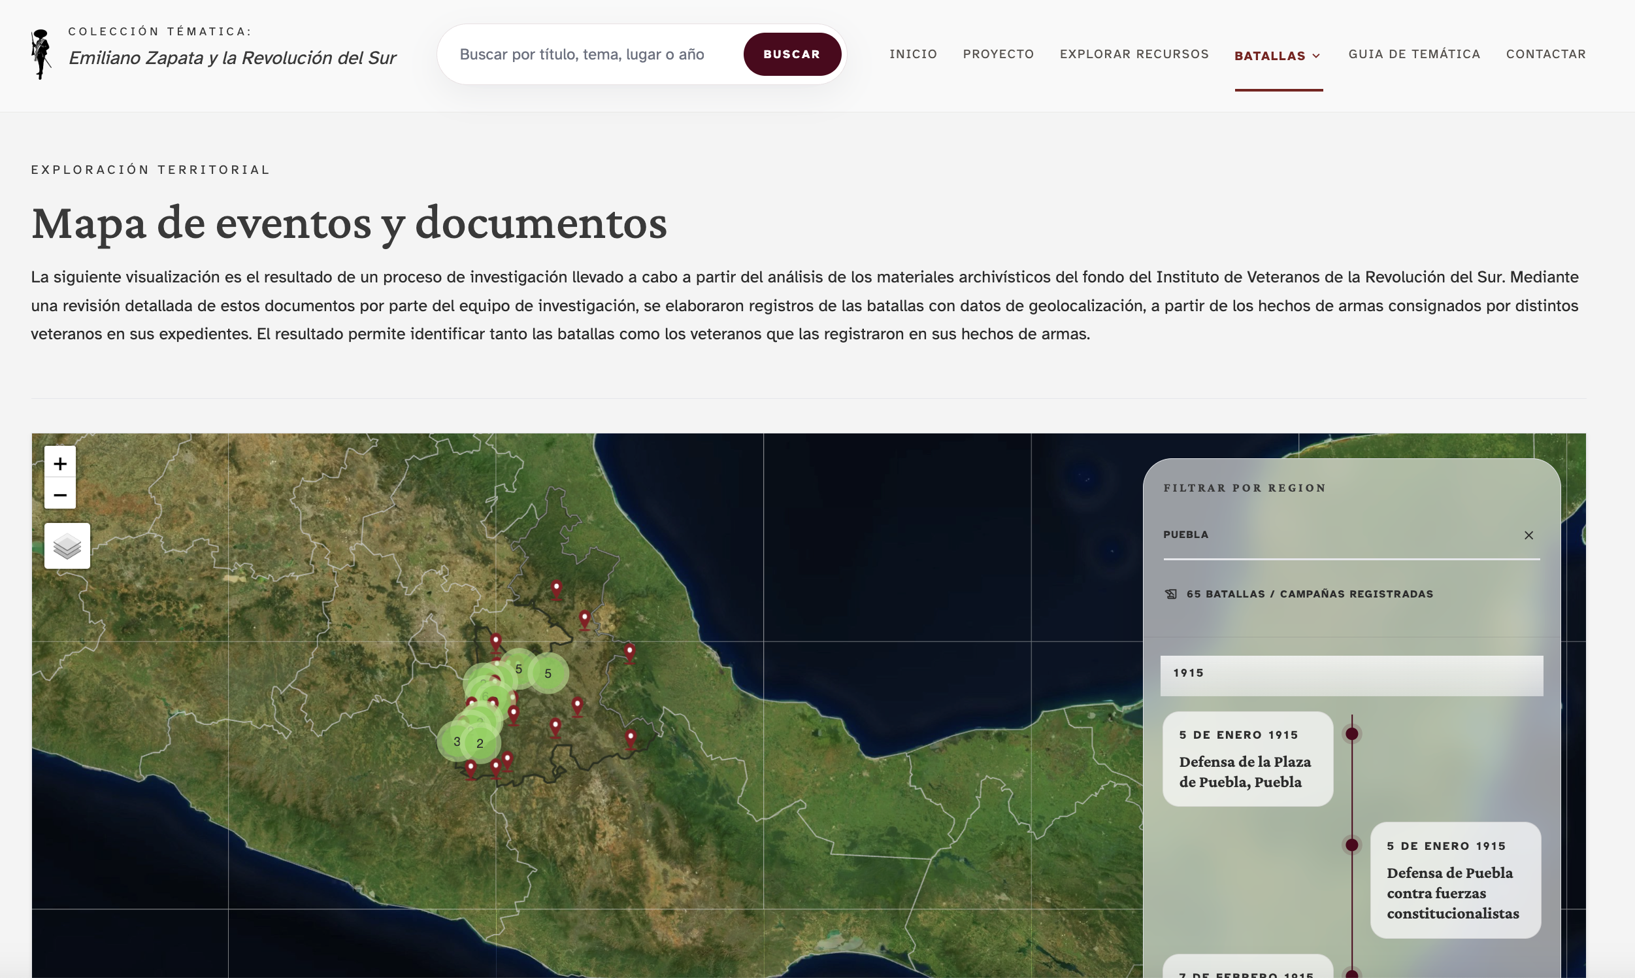Click the 65 BATALLAS / CAMPAÑAS REGISTRADAS text
1635x978 pixels.
tap(1310, 594)
